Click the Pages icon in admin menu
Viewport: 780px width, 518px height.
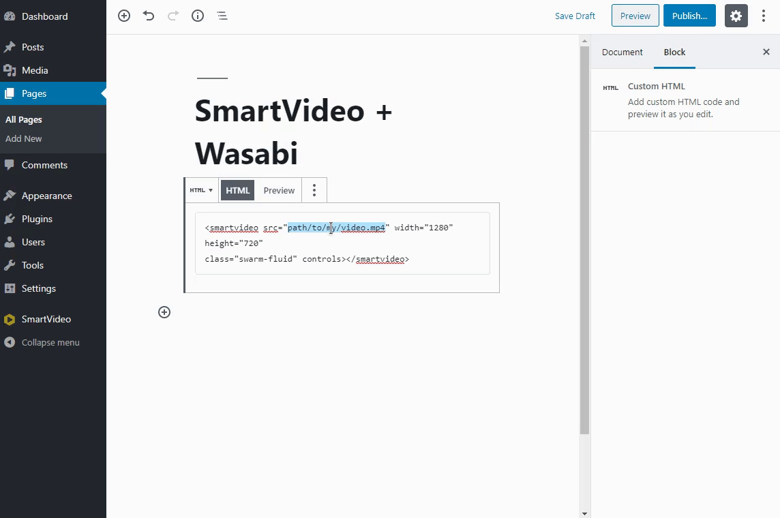point(10,93)
